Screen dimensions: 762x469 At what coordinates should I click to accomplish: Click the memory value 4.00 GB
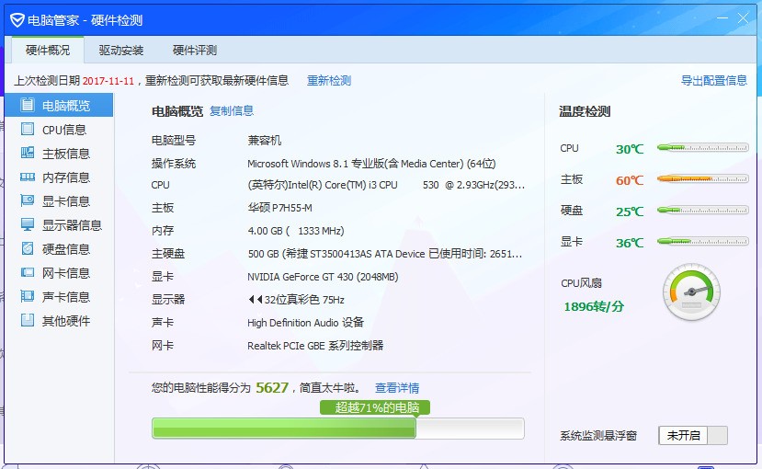click(x=295, y=231)
